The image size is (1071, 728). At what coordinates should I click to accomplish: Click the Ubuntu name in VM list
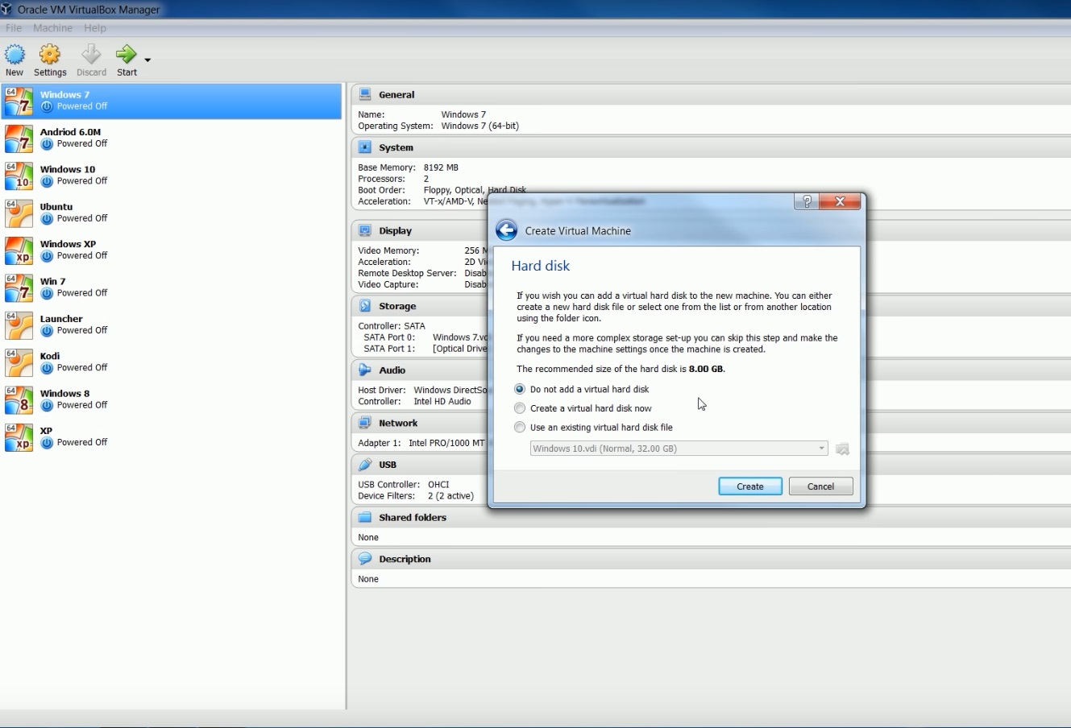pyautogui.click(x=56, y=207)
